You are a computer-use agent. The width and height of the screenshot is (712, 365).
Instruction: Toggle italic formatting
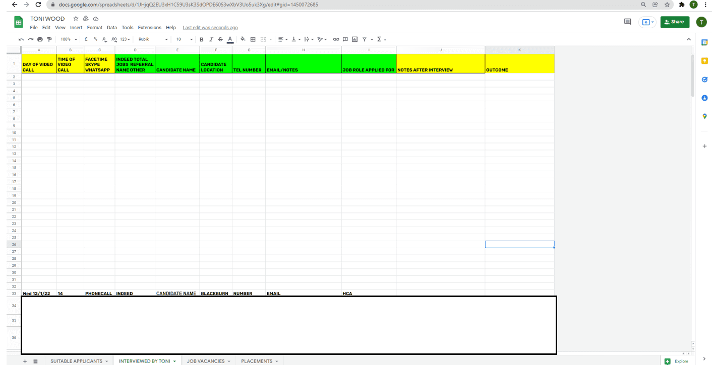click(x=211, y=39)
